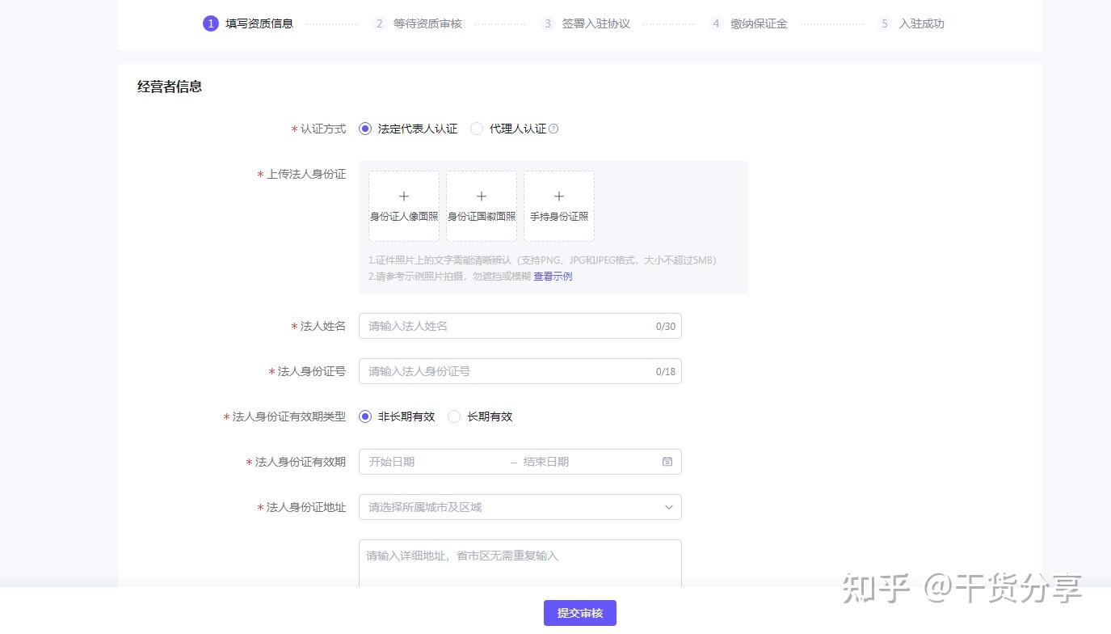This screenshot has width=1111, height=634.
Task: Click the 法人姓名 field label
Action: click(323, 326)
